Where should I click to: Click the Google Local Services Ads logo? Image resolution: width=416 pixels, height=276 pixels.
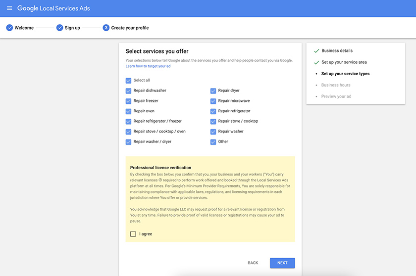53,8
